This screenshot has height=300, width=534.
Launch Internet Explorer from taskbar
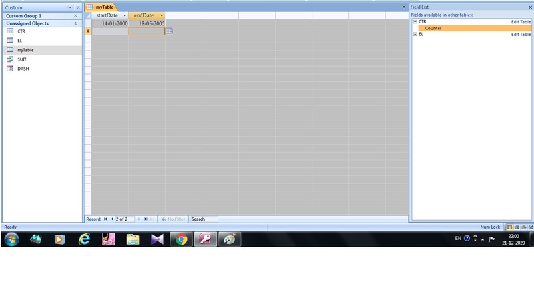(x=84, y=239)
